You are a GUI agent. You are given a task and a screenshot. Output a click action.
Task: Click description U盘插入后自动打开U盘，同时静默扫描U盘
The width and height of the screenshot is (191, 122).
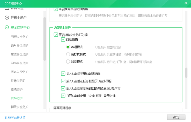point(124,62)
